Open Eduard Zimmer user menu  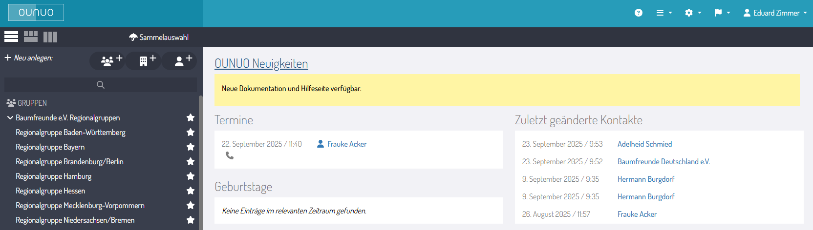coord(775,13)
